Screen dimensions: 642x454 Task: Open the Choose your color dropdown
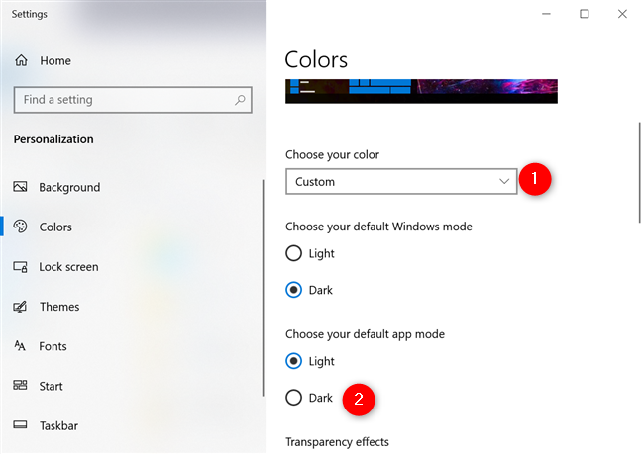401,181
